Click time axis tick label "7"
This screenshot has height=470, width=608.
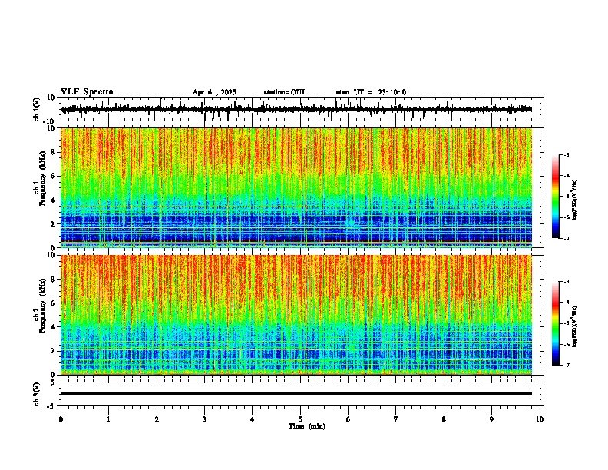tap(396, 419)
